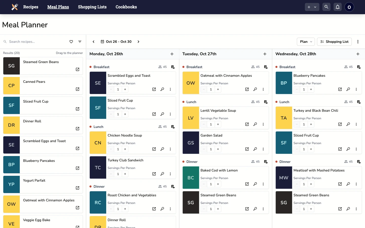The image size is (365, 228).
Task: Increase servings for Meatloaf with Mashed Potatoes
Action: (311, 184)
